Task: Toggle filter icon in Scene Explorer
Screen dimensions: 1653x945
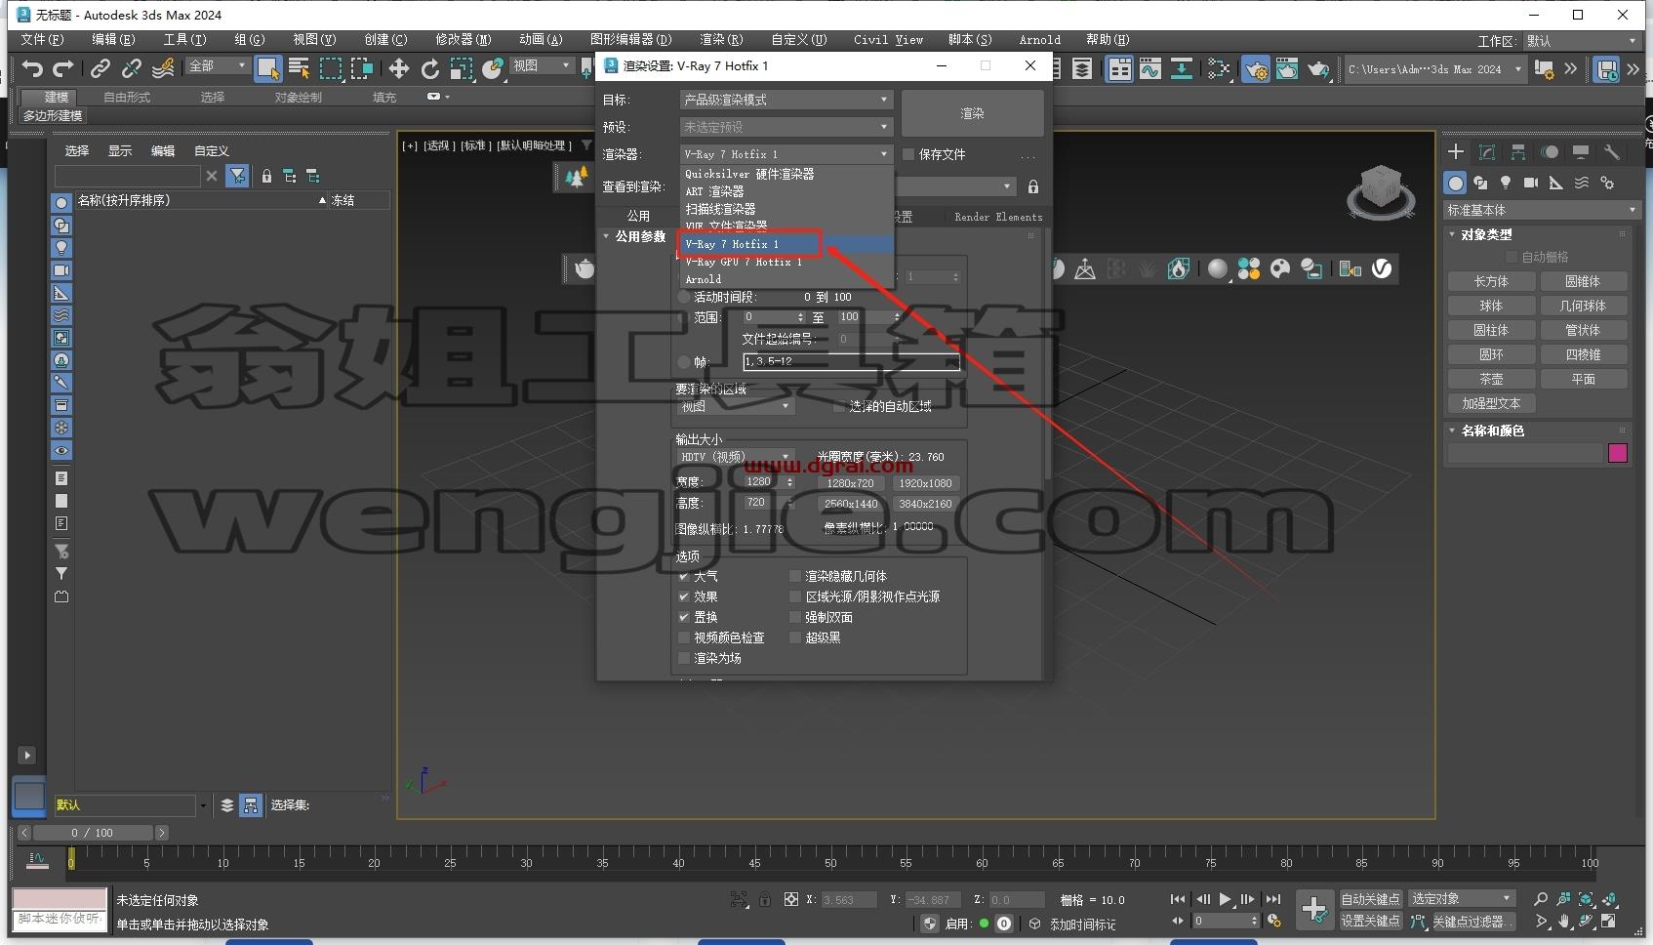Action: (x=237, y=176)
